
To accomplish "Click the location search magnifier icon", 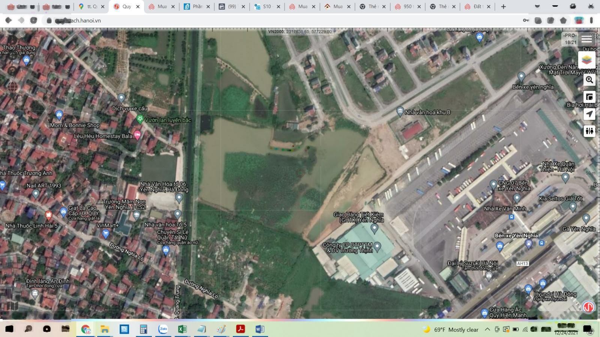I will click(589, 80).
